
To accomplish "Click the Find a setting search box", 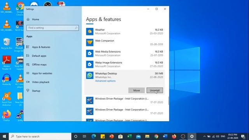I will pos(53,28).
